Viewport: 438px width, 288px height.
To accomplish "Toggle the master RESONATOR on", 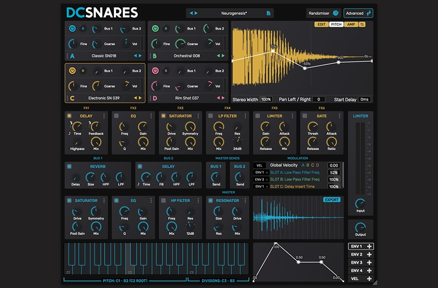I will point(211,201).
